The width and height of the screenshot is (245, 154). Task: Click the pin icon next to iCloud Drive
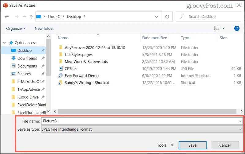43,97
